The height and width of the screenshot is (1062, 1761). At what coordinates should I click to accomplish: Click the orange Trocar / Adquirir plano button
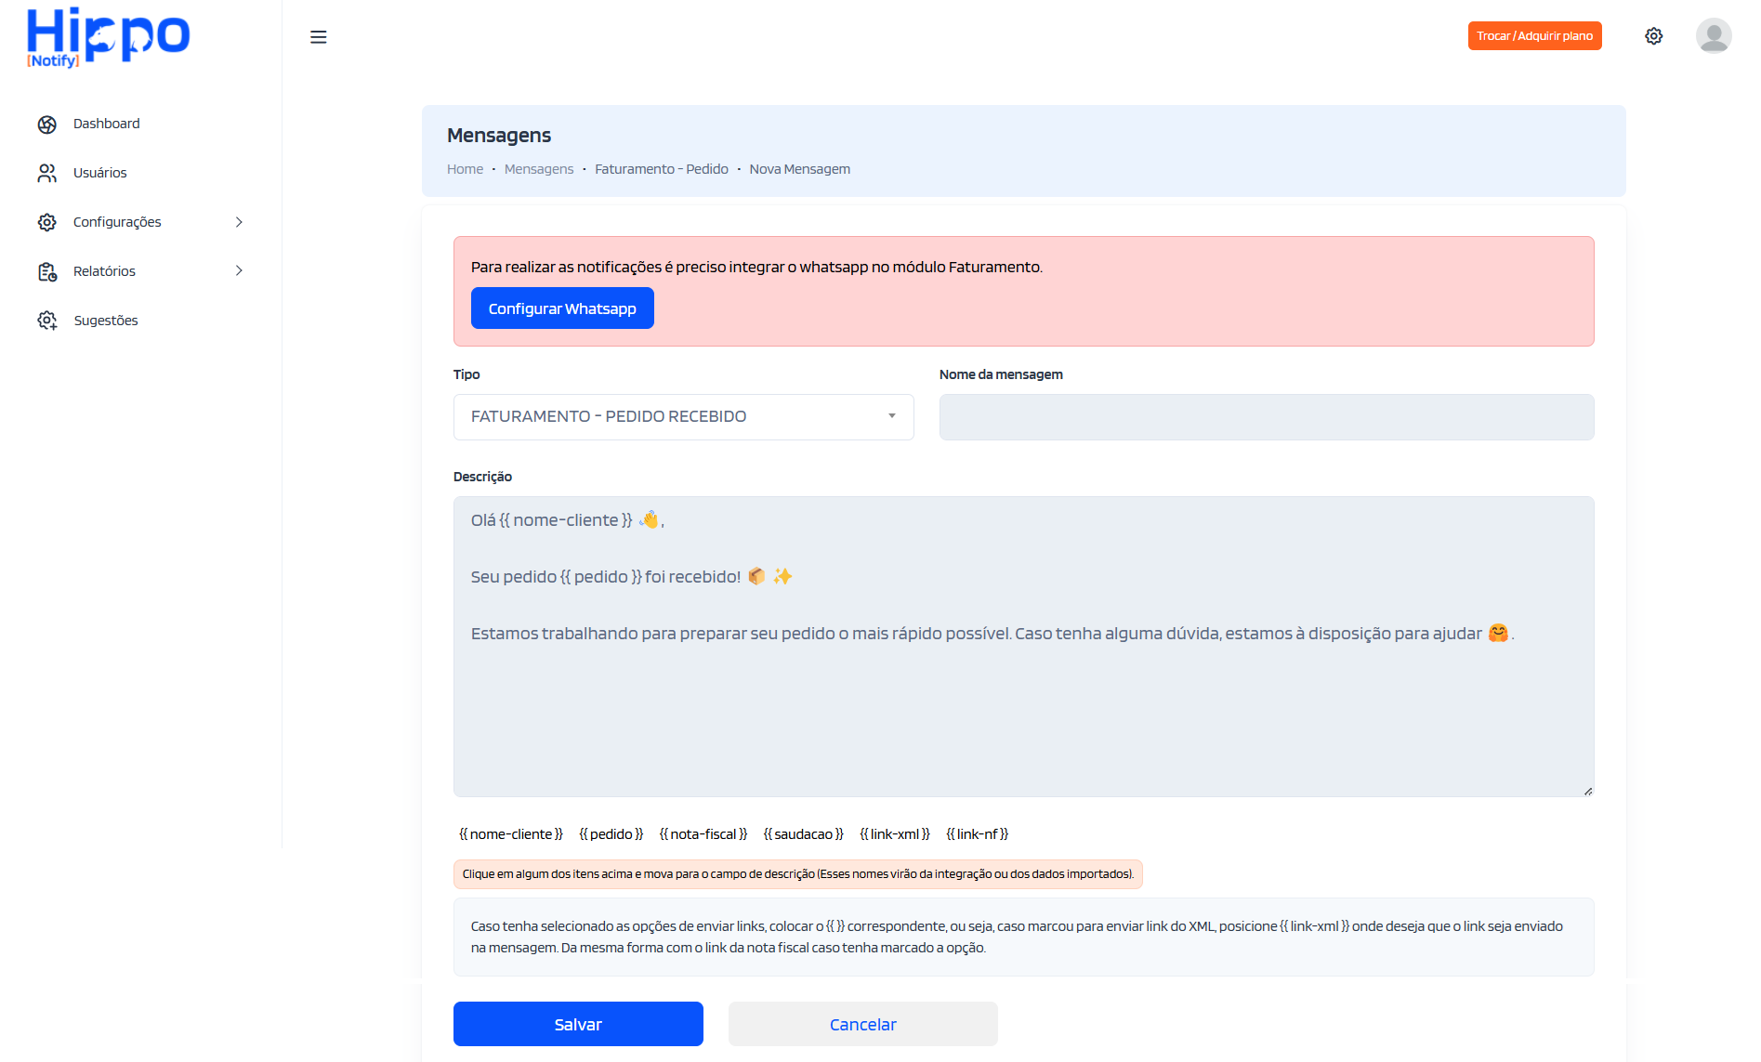point(1534,35)
